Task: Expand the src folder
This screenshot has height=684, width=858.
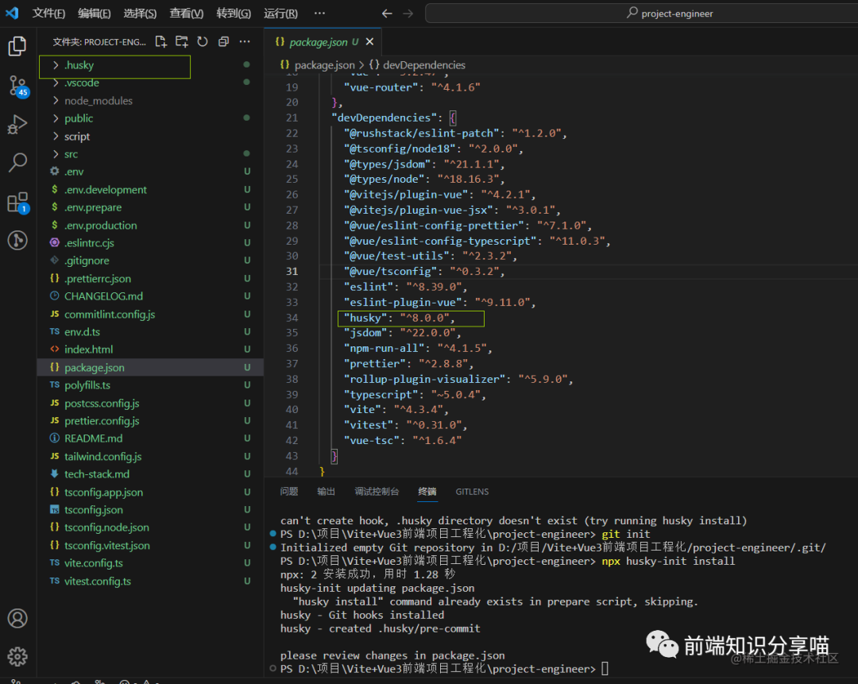Action: (x=150, y=154)
